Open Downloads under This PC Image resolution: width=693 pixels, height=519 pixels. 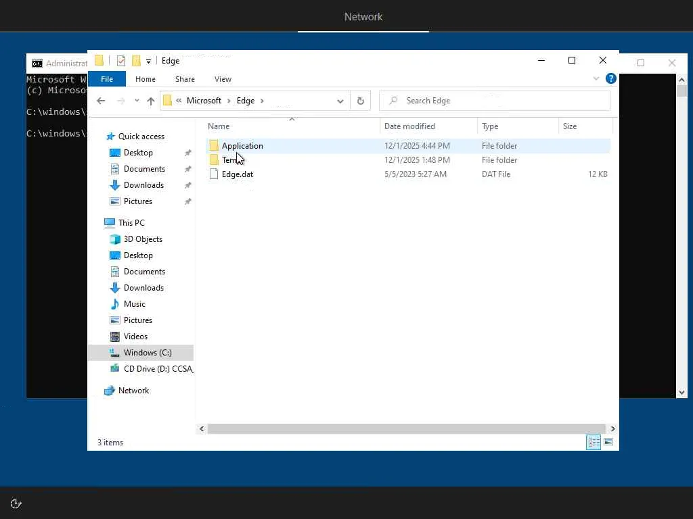(143, 288)
